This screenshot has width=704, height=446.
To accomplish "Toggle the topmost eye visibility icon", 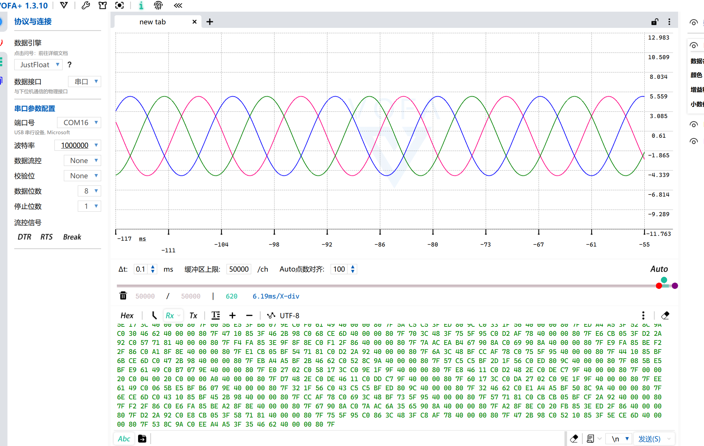I will pos(693,22).
